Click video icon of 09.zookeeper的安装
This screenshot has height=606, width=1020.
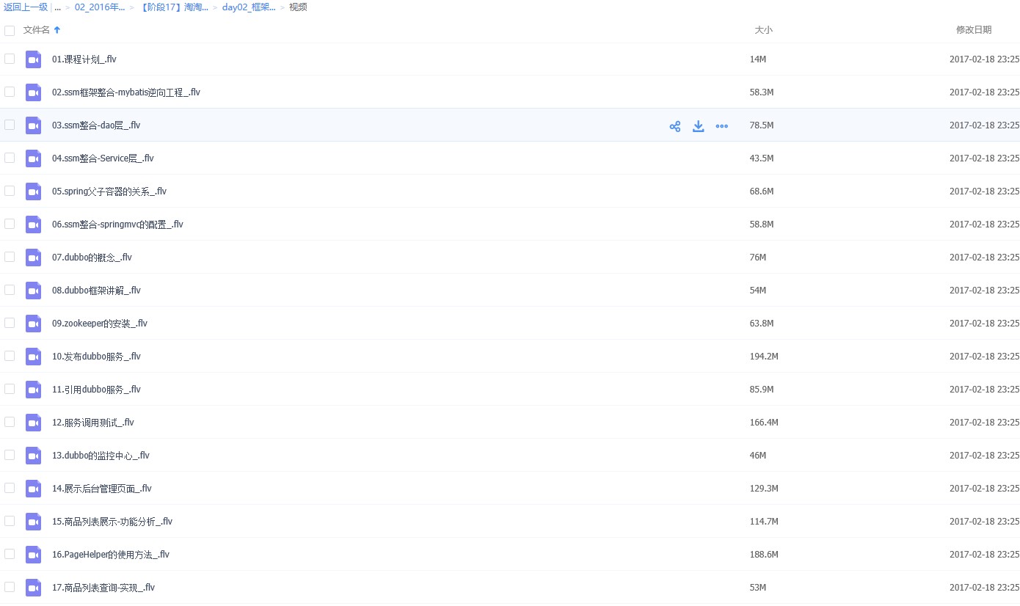tap(33, 324)
